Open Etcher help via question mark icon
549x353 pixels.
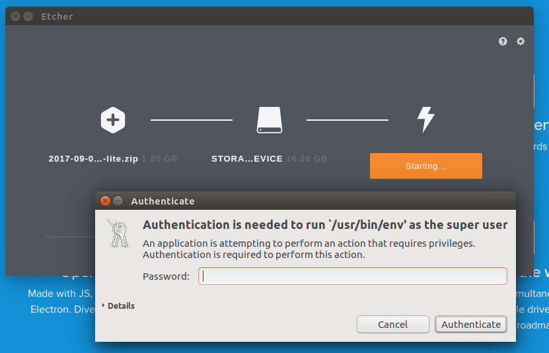pos(503,42)
